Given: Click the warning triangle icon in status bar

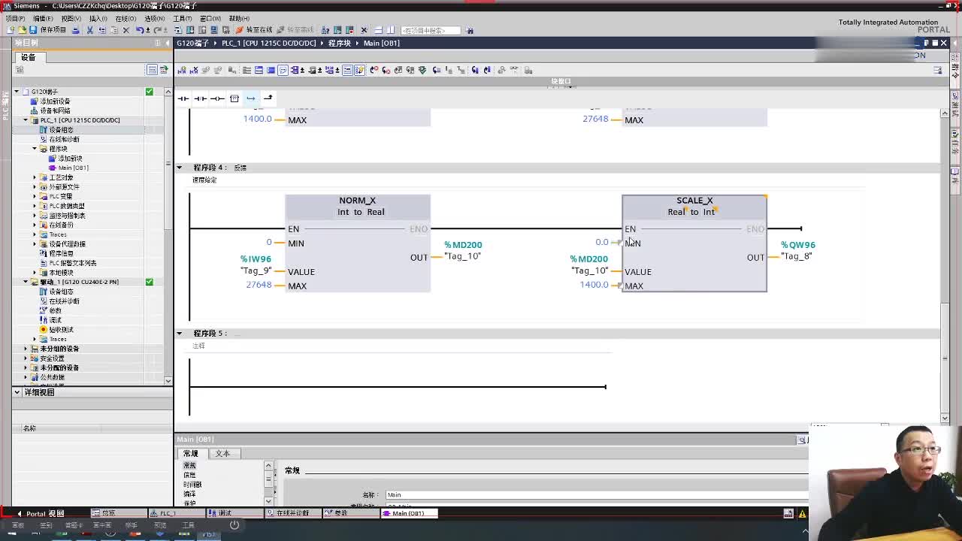Looking at the screenshot, I should pos(802,514).
